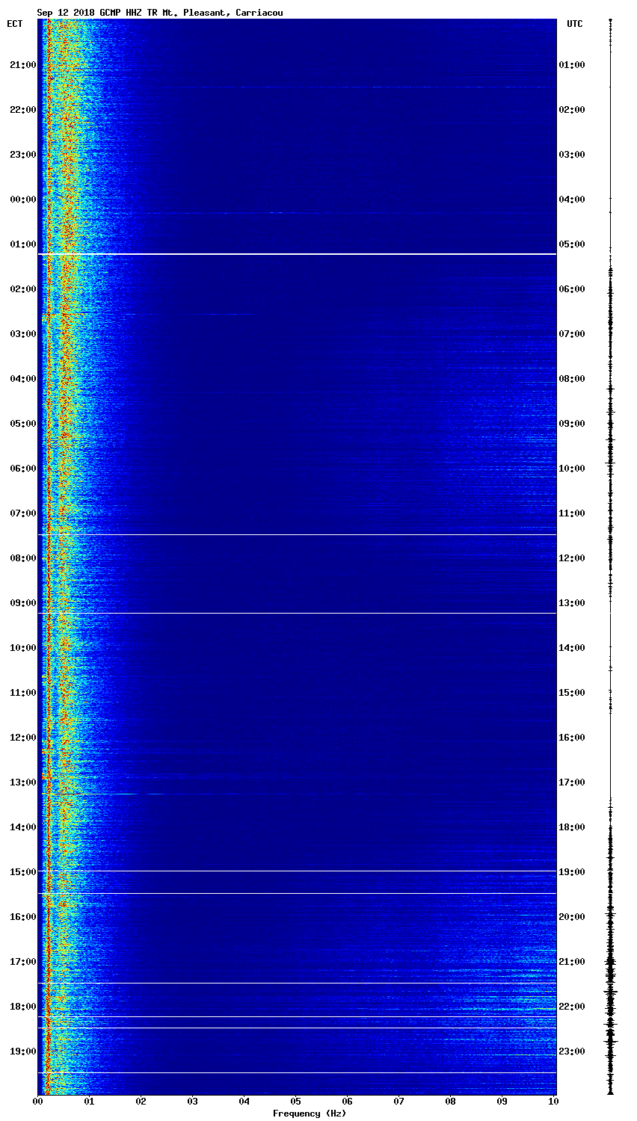Pick the 08:00 label on the UTC axis
This screenshot has height=1121, width=637.
[x=572, y=379]
